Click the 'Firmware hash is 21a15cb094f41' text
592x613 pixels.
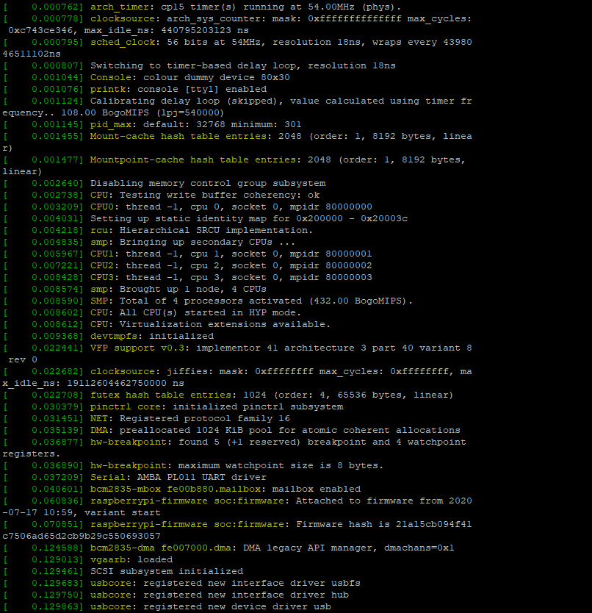(x=383, y=524)
